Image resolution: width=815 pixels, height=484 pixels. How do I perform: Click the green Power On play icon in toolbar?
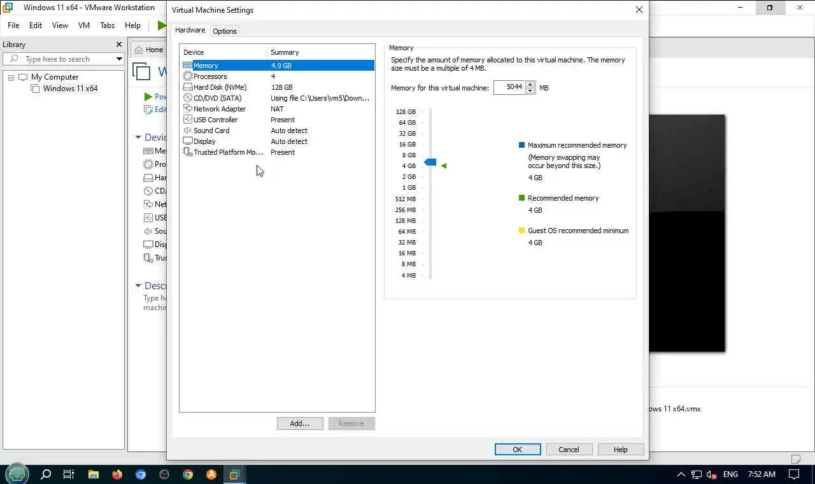pos(161,25)
